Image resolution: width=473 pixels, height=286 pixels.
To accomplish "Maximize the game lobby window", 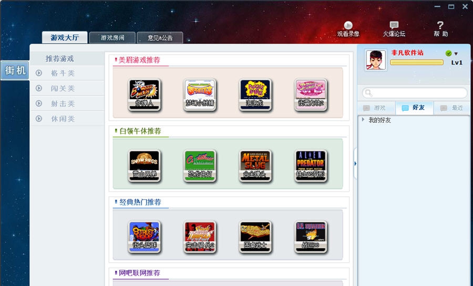I will (451, 6).
